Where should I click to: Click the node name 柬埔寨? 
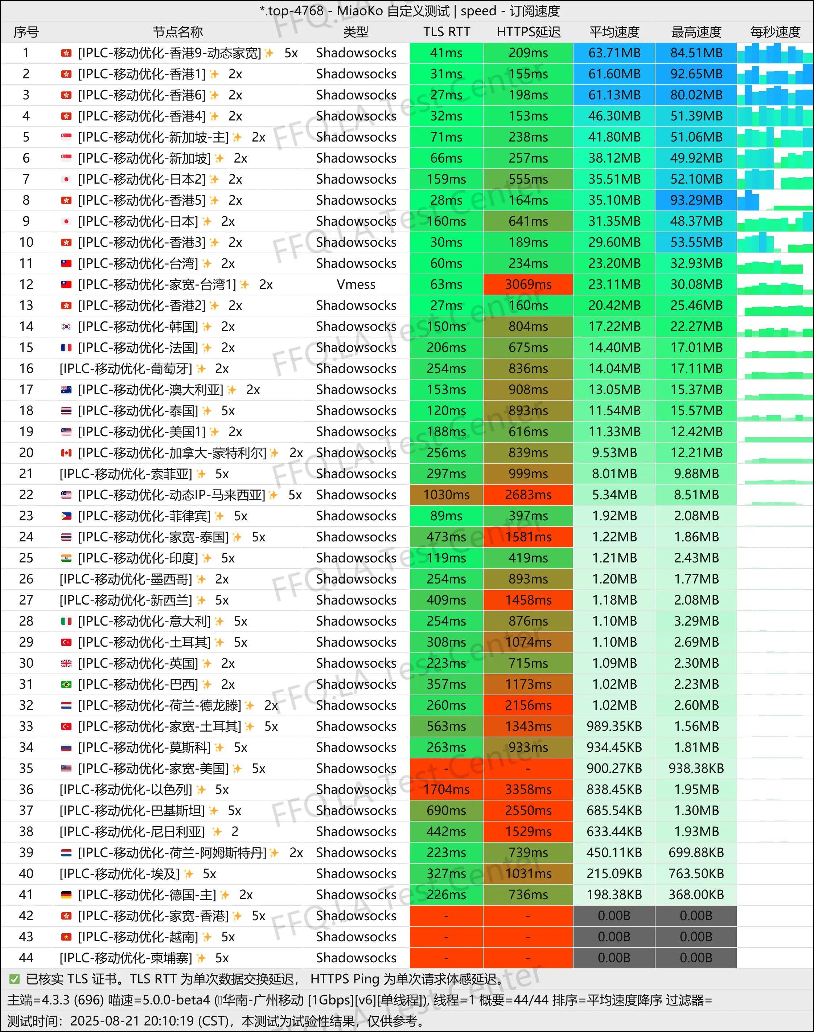[x=126, y=958]
